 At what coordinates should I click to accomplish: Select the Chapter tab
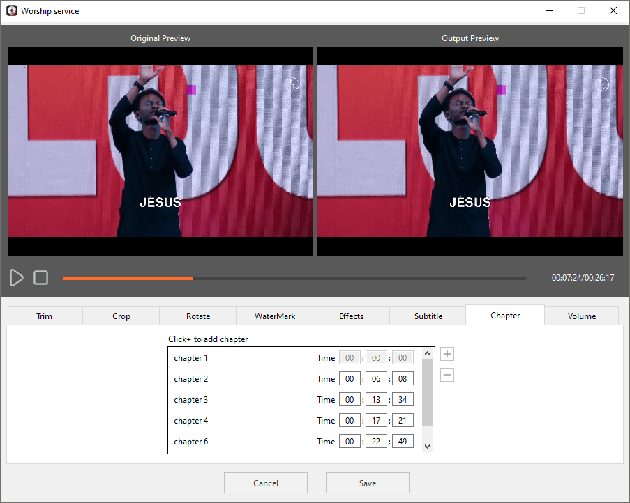point(504,315)
